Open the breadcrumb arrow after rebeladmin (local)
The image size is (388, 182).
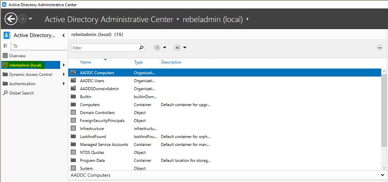point(247,19)
